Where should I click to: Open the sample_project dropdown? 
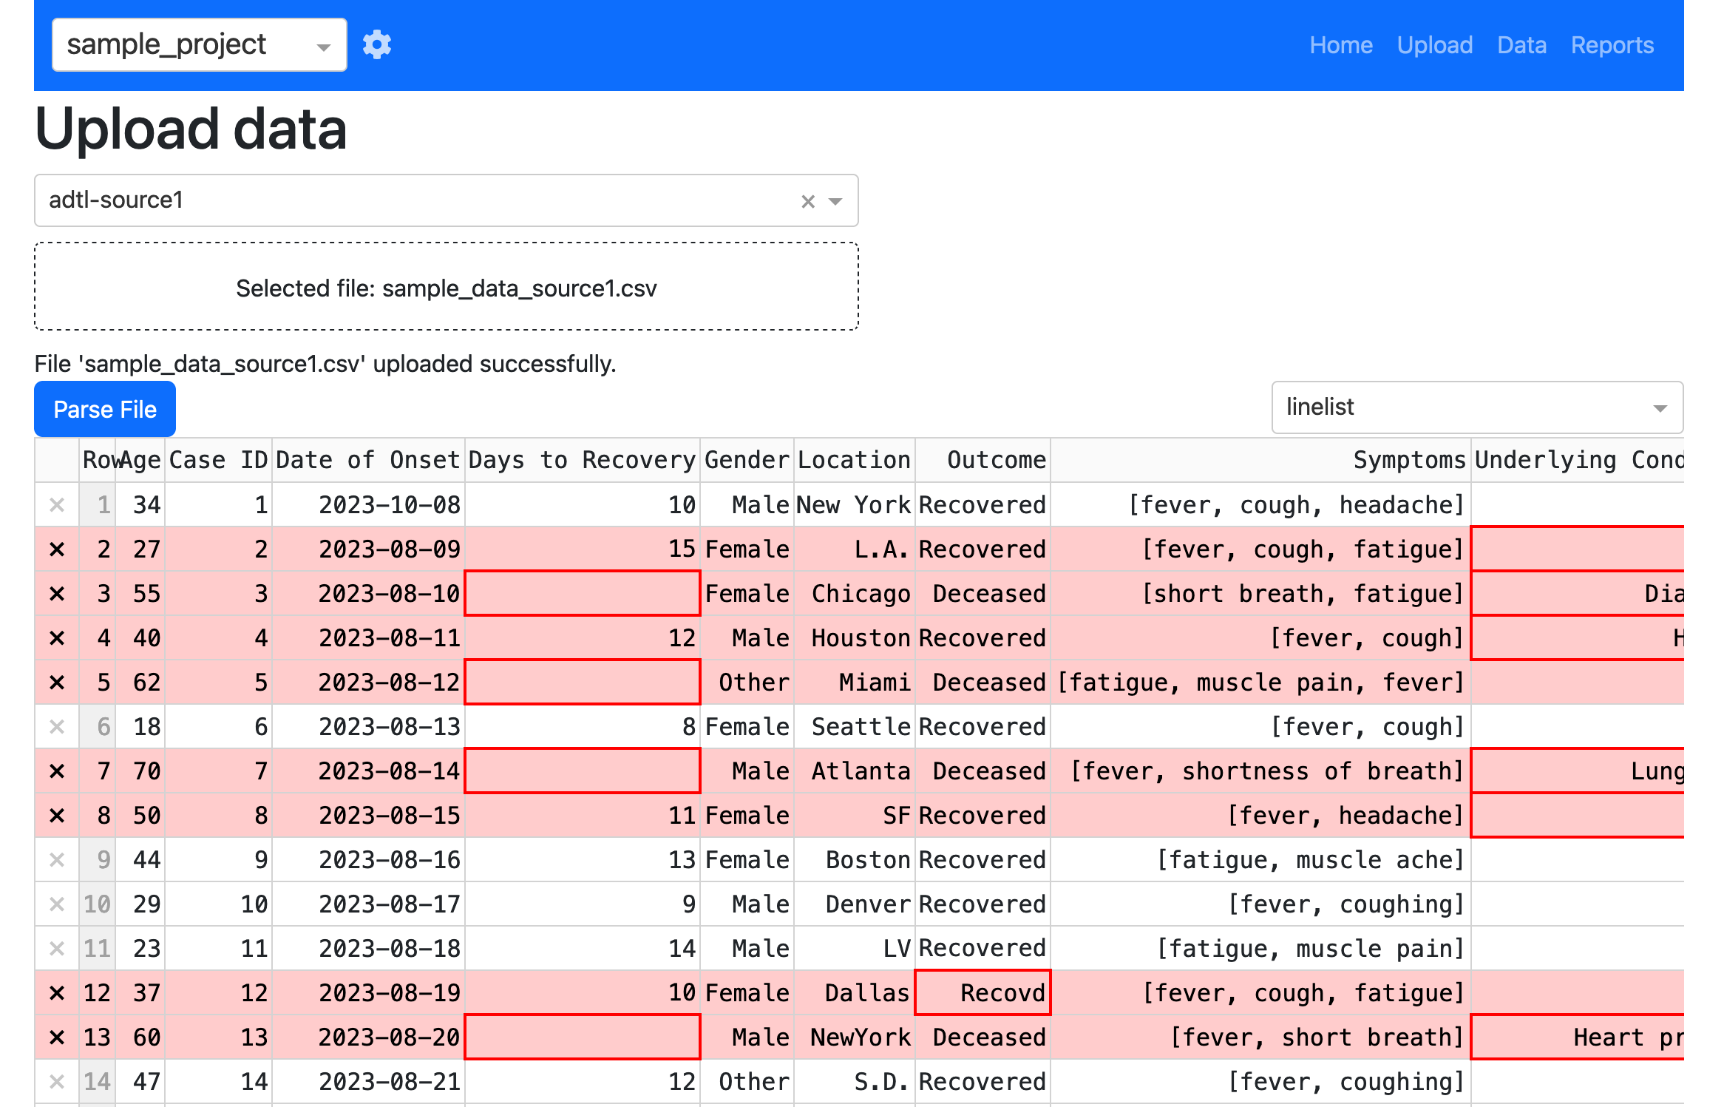[x=199, y=45]
